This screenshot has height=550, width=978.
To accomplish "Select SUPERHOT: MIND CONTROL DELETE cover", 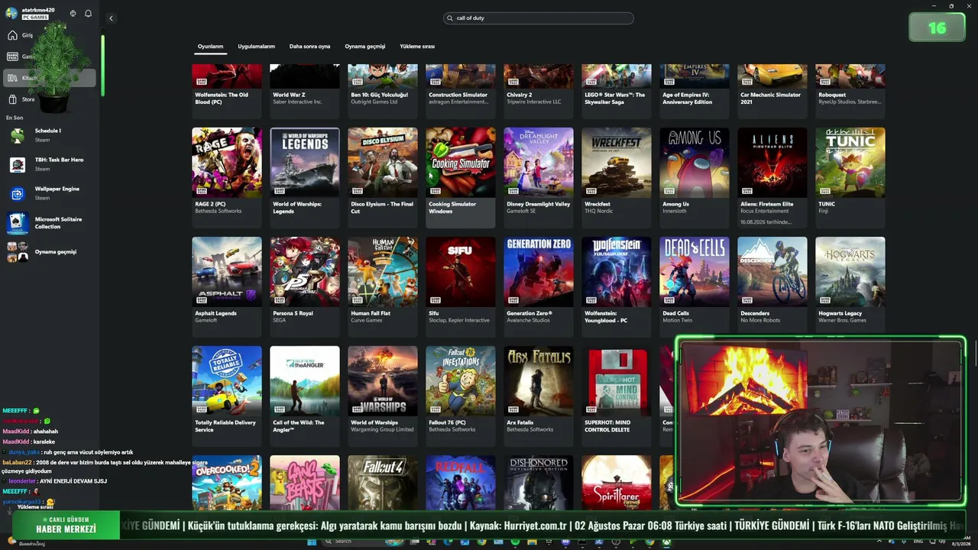I will click(x=617, y=381).
